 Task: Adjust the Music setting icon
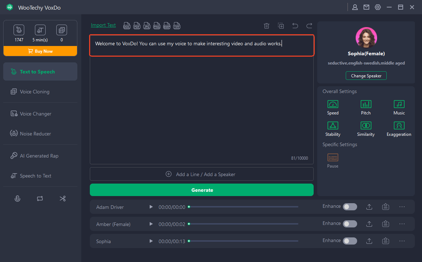point(399,104)
